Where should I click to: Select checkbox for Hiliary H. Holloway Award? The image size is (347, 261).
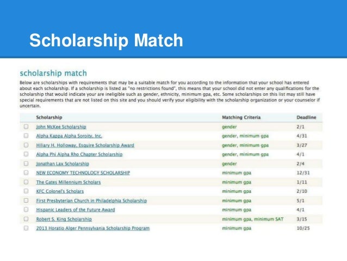(26, 145)
